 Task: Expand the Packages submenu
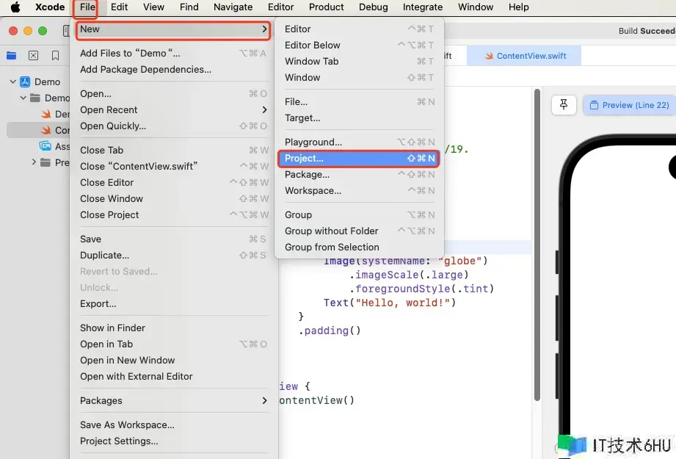click(173, 401)
